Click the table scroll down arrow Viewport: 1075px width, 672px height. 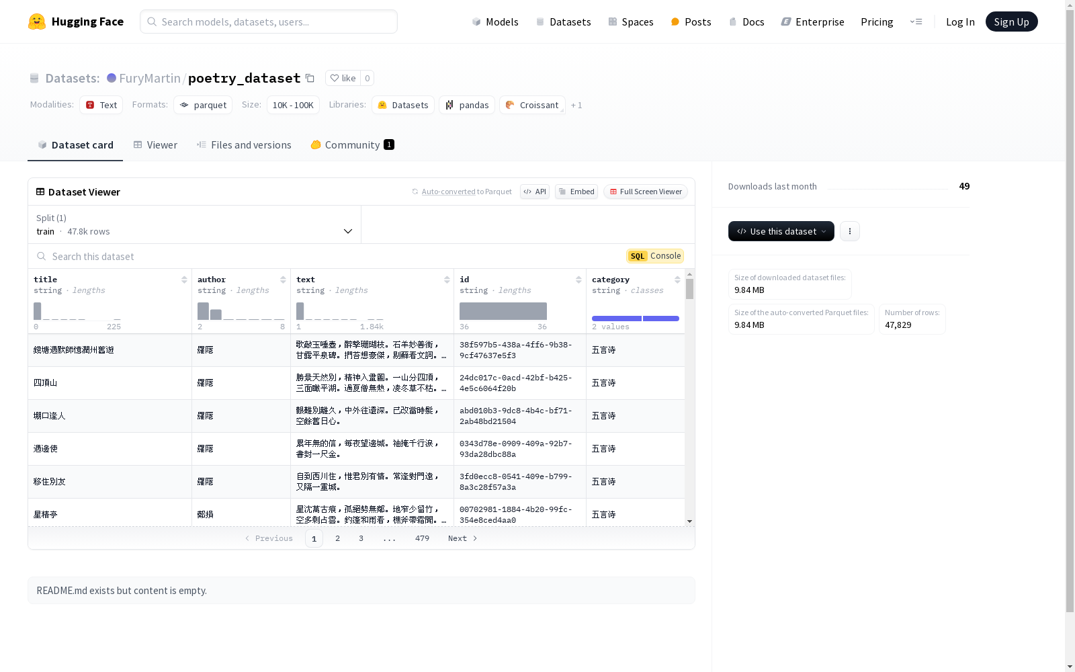pyautogui.click(x=689, y=521)
